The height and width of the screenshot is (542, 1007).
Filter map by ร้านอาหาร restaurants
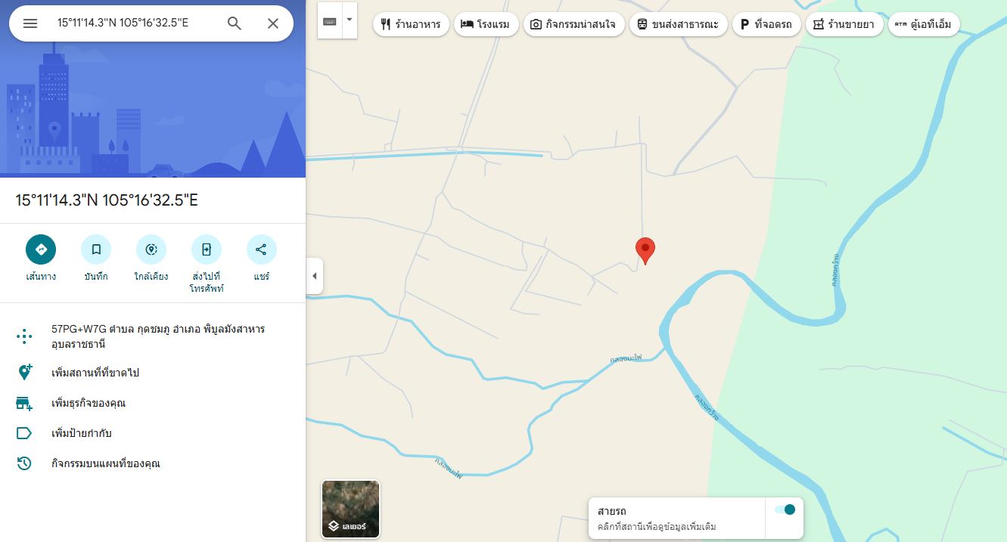(411, 24)
